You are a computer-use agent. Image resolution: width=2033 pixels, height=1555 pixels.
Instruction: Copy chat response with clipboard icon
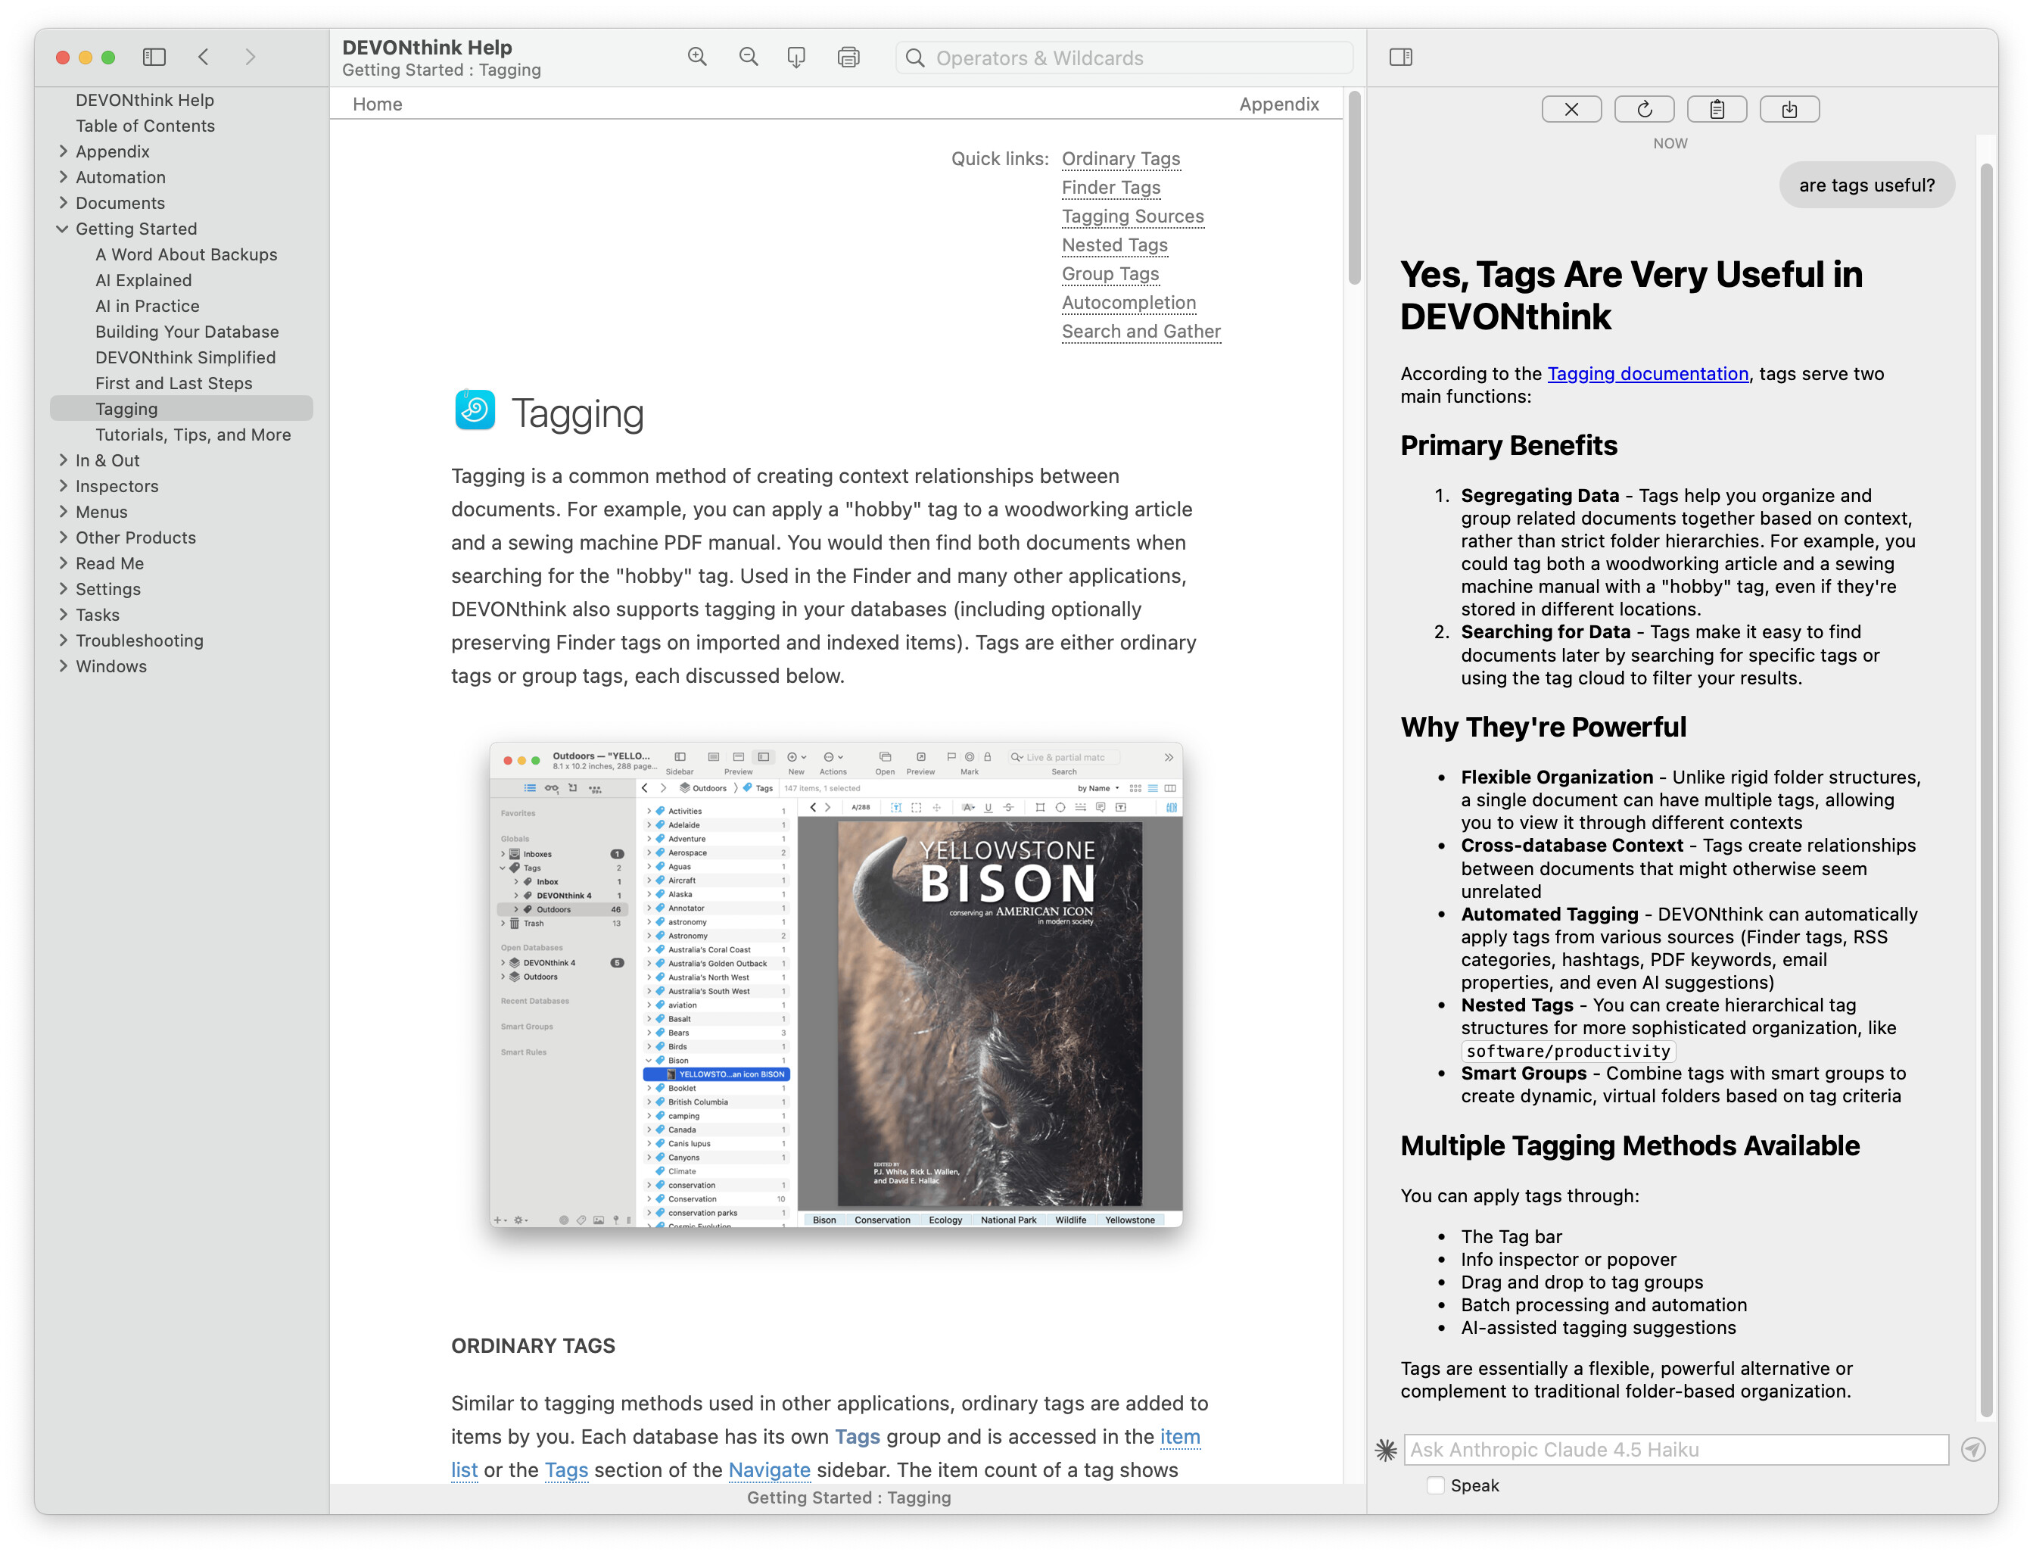[1716, 109]
